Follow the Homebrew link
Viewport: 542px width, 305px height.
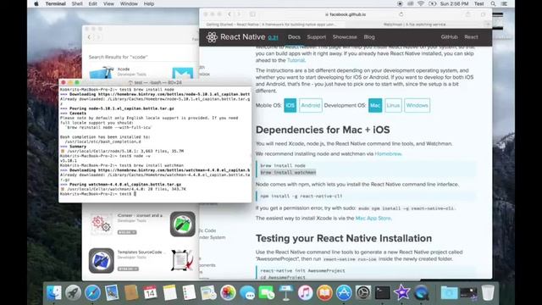tap(388, 154)
